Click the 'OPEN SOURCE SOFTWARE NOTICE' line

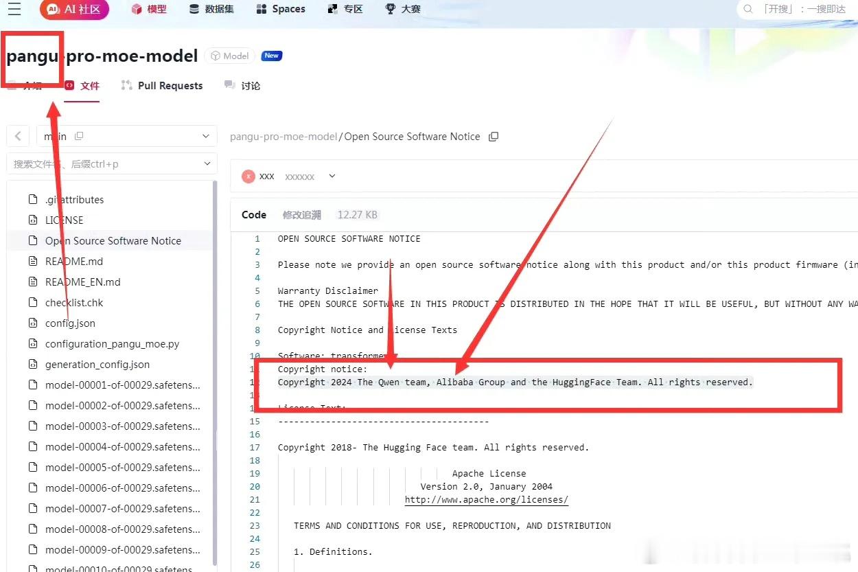[x=349, y=239]
